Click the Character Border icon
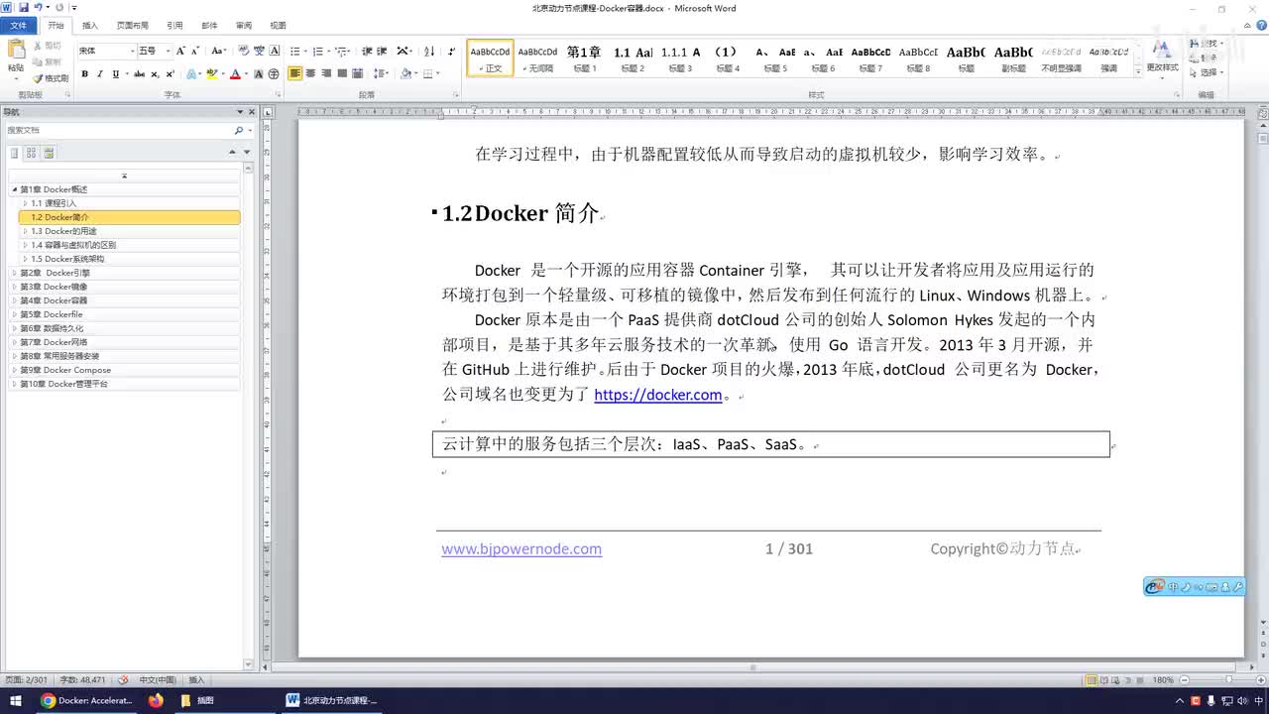The height and width of the screenshot is (714, 1269). coord(275,51)
